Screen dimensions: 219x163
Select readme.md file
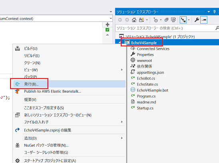(x=143, y=102)
